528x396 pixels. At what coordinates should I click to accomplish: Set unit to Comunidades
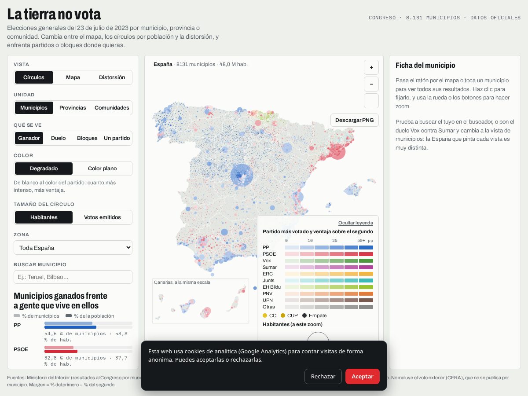click(x=112, y=108)
